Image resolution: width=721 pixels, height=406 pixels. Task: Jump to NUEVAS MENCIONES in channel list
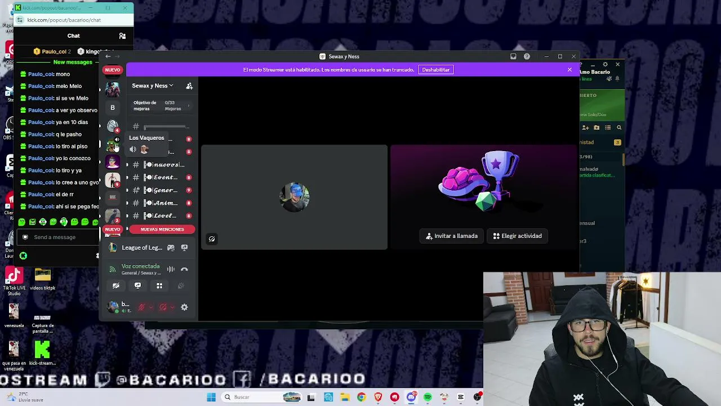click(162, 230)
